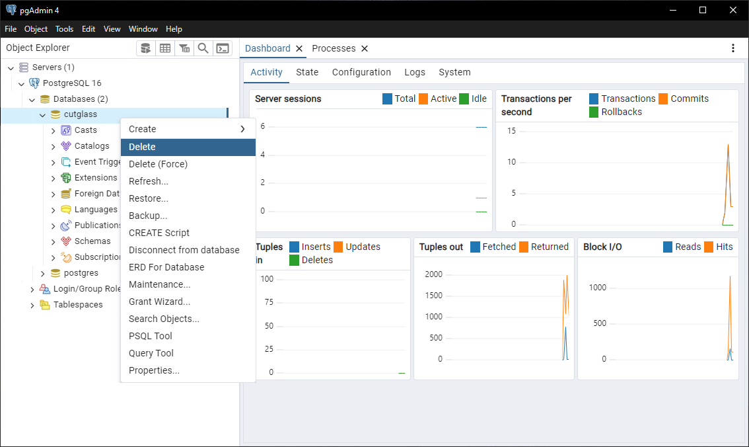749x447 pixels.
Task: Click the View Data table icon in toolbar
Action: click(x=165, y=48)
